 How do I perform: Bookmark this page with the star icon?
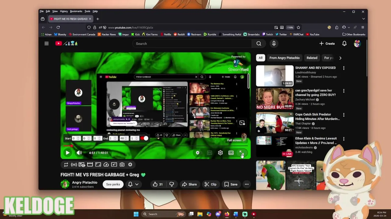[298, 27]
